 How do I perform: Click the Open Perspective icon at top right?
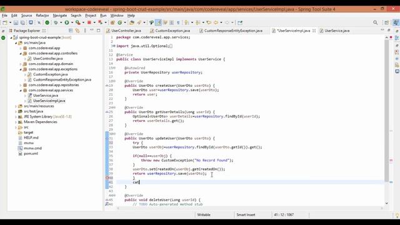tap(387, 22)
